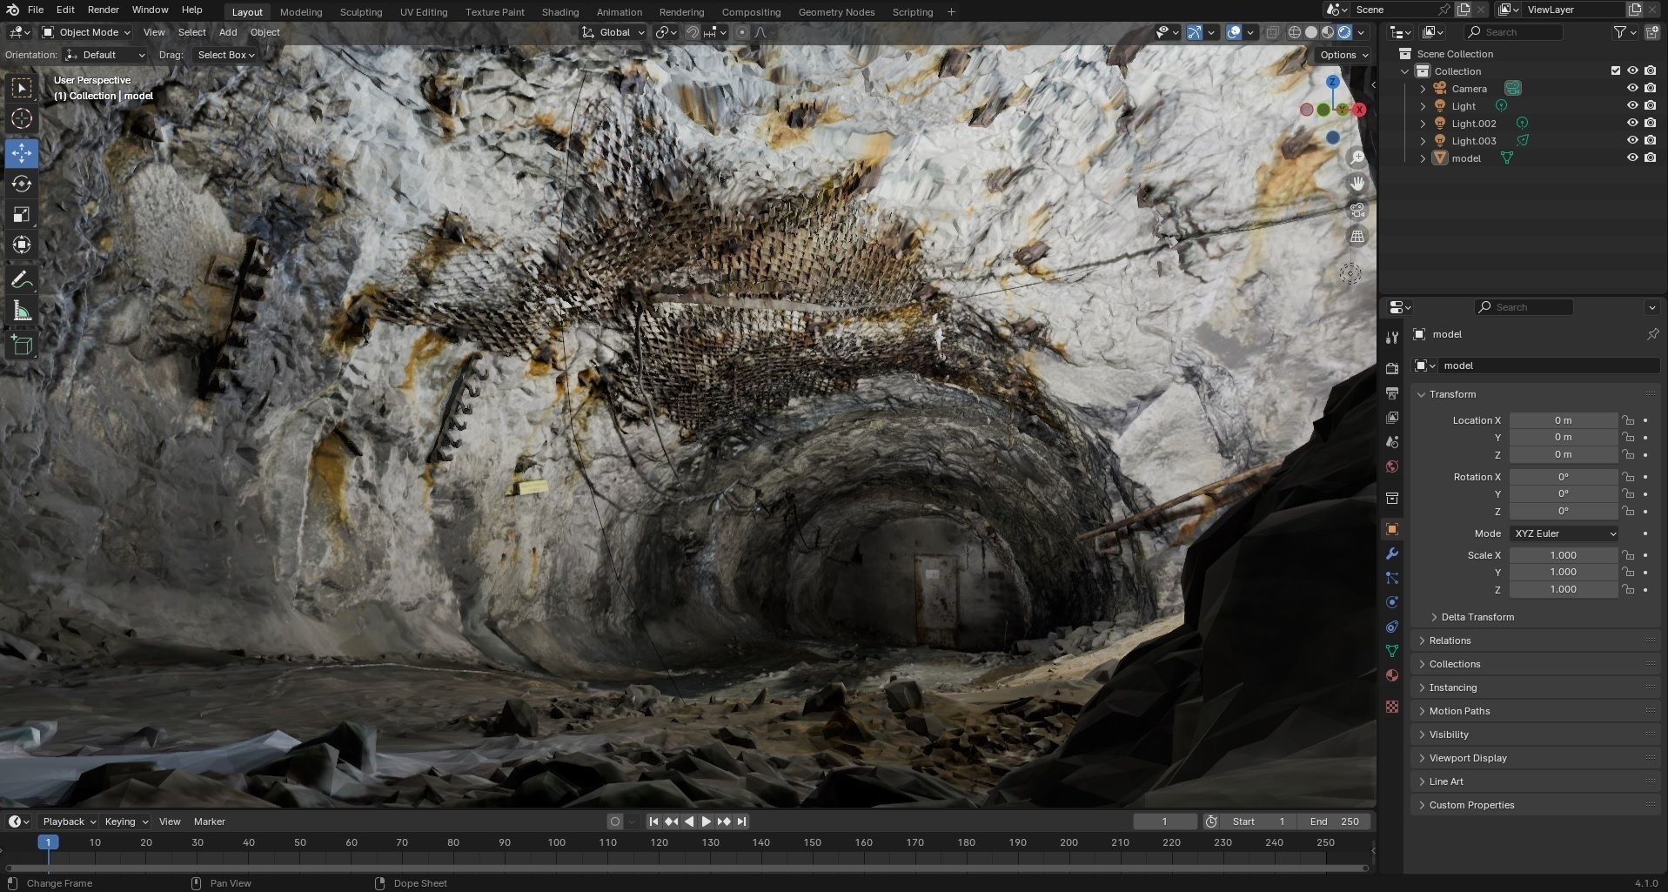The width and height of the screenshot is (1668, 892).
Task: Open the Output properties tab
Action: [x=1392, y=393]
